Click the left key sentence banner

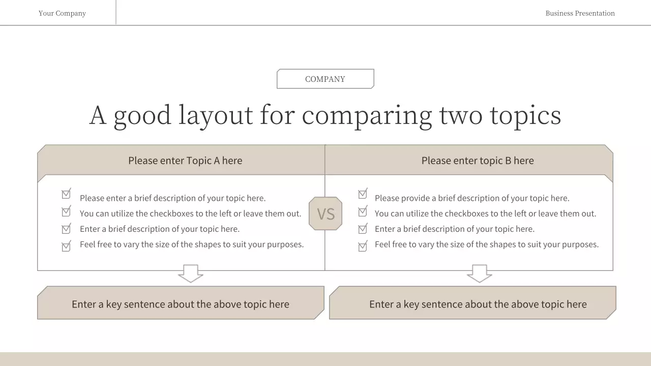pos(181,304)
